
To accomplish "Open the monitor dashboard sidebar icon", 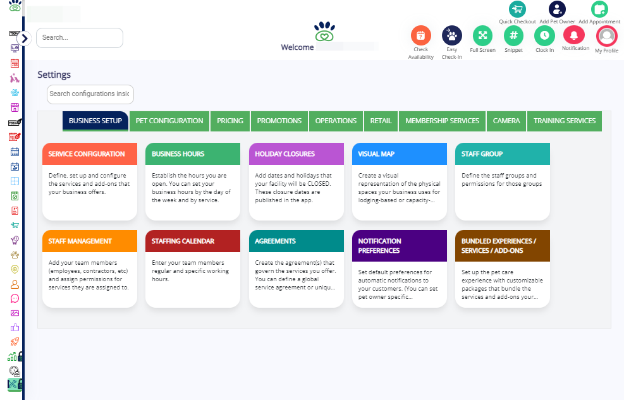I will [15, 49].
